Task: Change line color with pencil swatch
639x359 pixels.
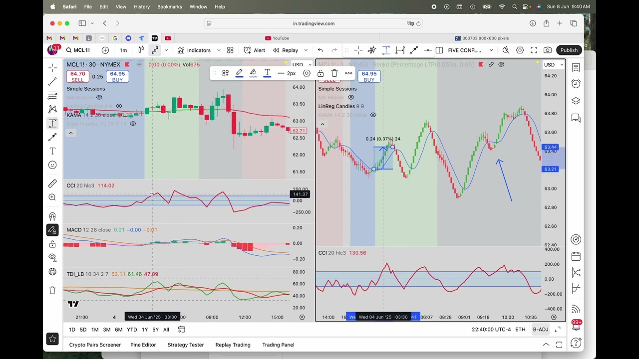Action: tap(239, 73)
